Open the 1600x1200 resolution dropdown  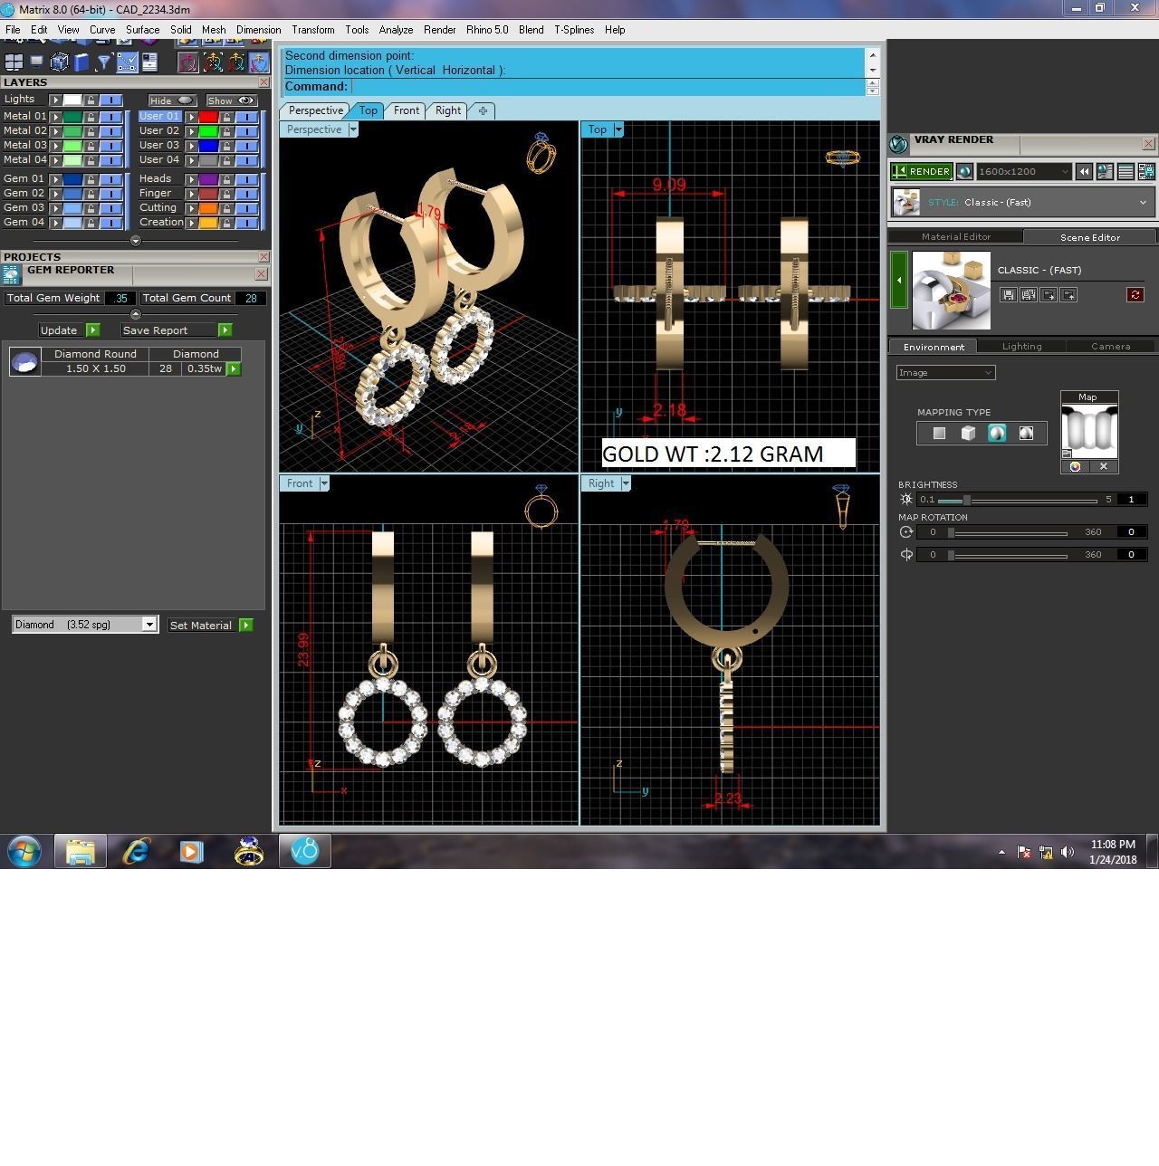click(1024, 171)
